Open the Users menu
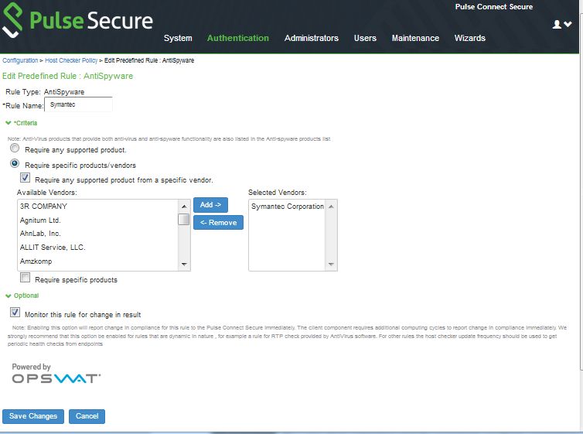Image resolution: width=583 pixels, height=434 pixels. pyautogui.click(x=365, y=38)
